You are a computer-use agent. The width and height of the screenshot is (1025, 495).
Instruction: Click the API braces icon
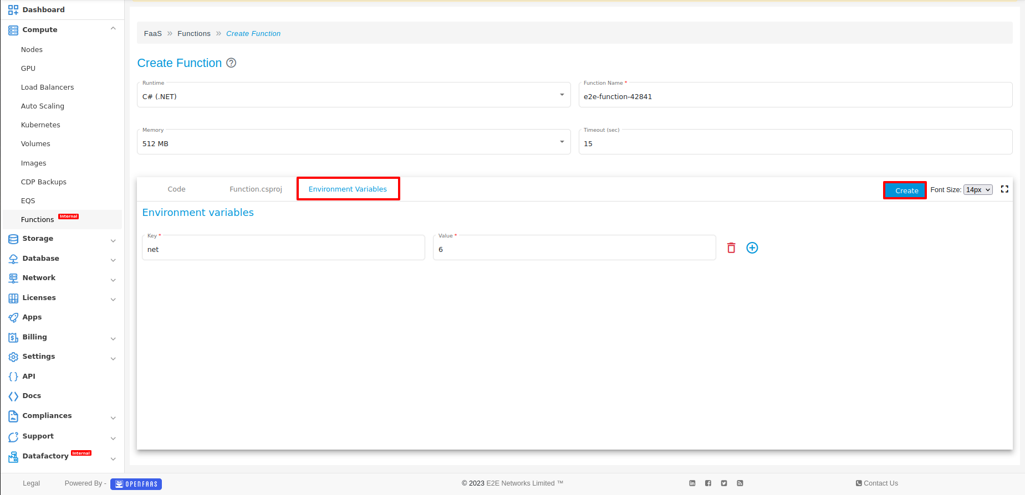pos(13,377)
